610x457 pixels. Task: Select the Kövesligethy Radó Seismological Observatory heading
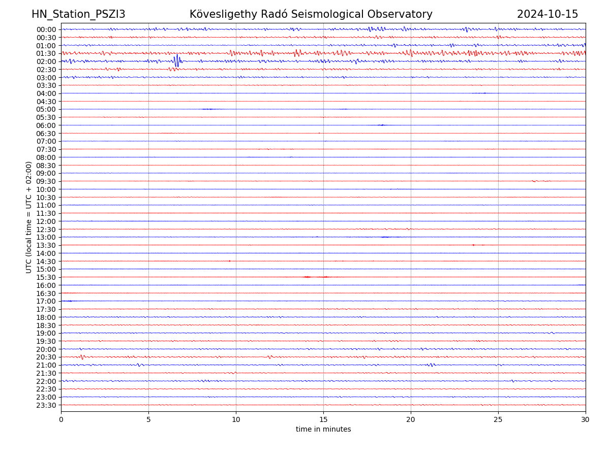[x=311, y=14]
